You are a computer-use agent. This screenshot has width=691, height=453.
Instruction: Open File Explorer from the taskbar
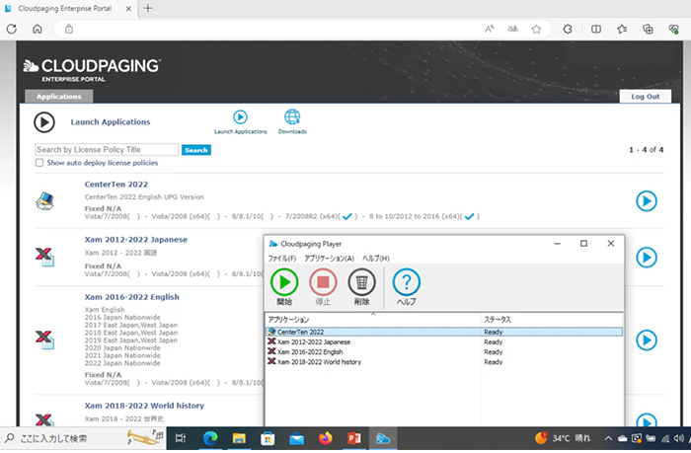(239, 438)
